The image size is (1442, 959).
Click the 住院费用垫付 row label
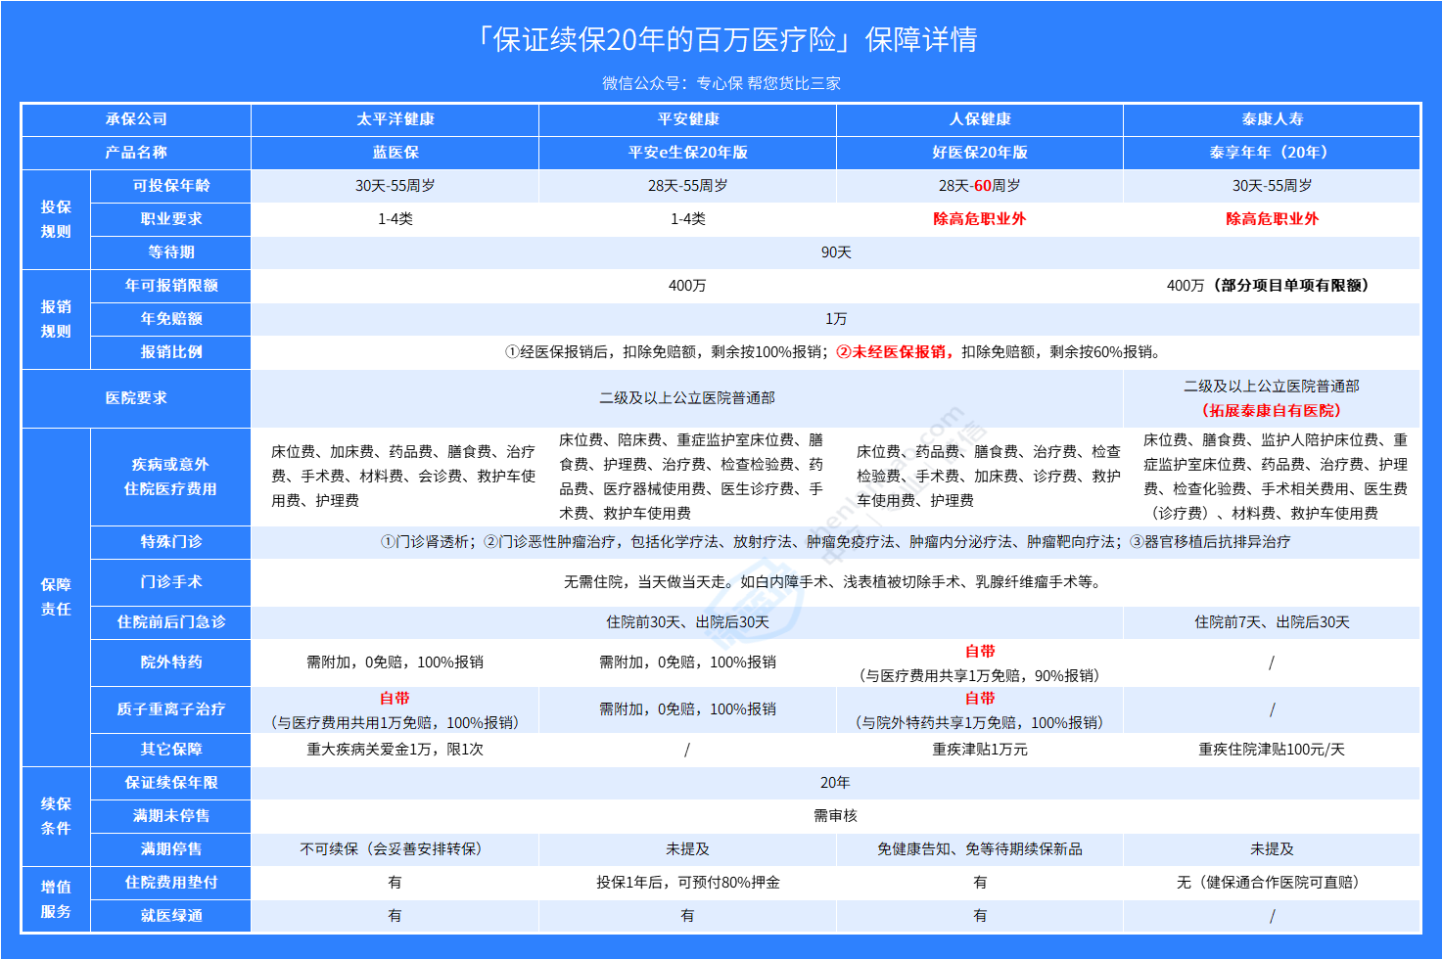pos(171,883)
